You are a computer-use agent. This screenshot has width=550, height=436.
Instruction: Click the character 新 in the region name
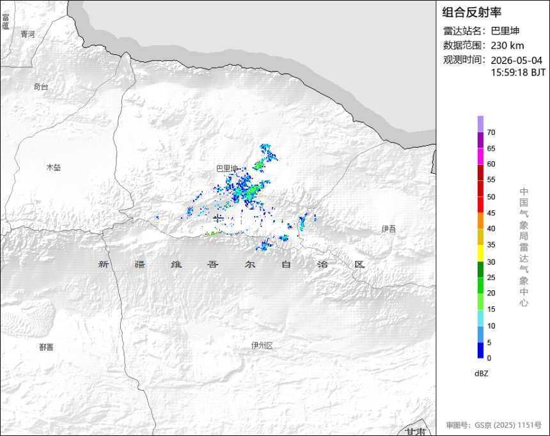coord(104,264)
